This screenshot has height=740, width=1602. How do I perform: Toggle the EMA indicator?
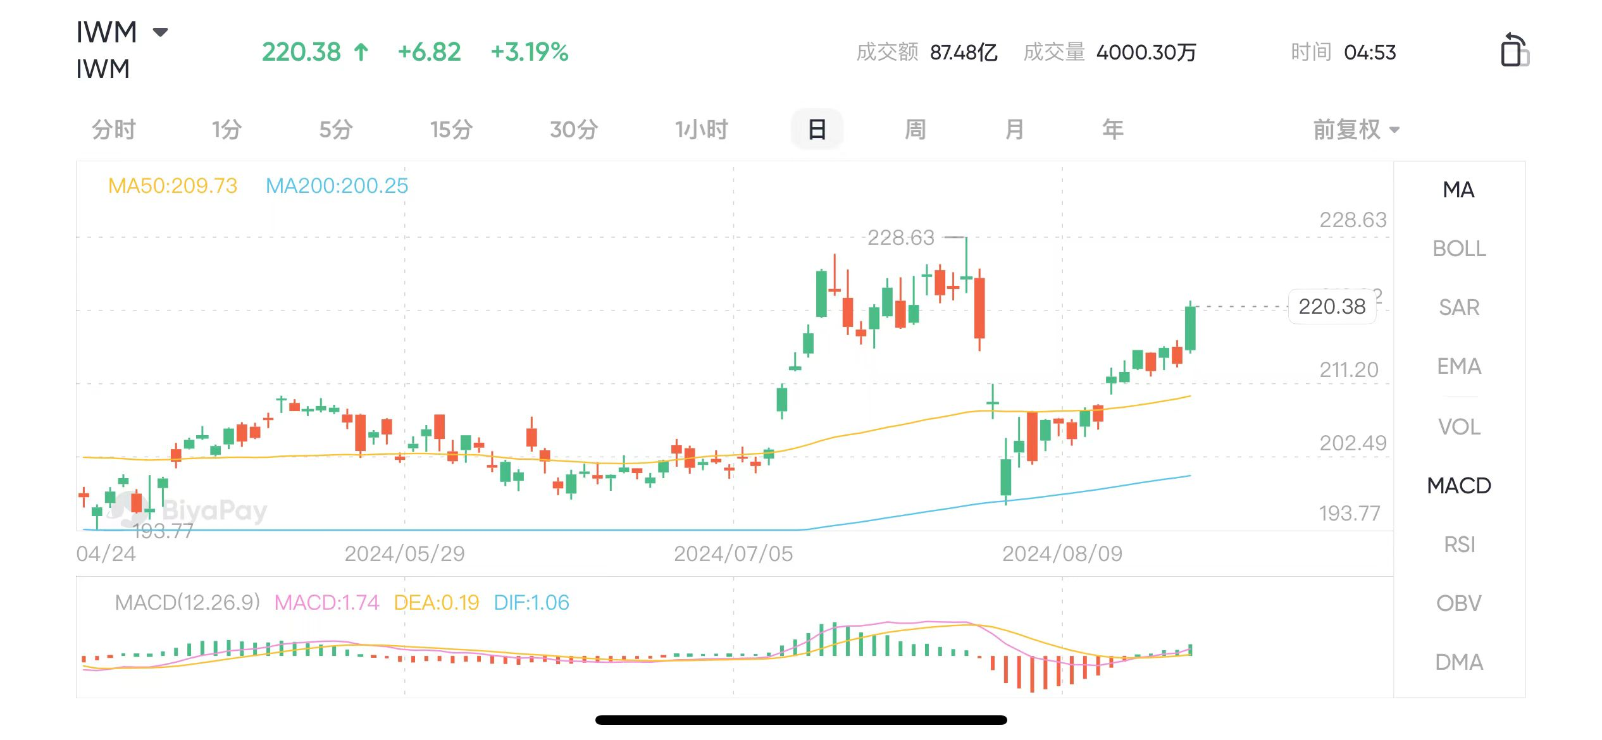pos(1459,366)
